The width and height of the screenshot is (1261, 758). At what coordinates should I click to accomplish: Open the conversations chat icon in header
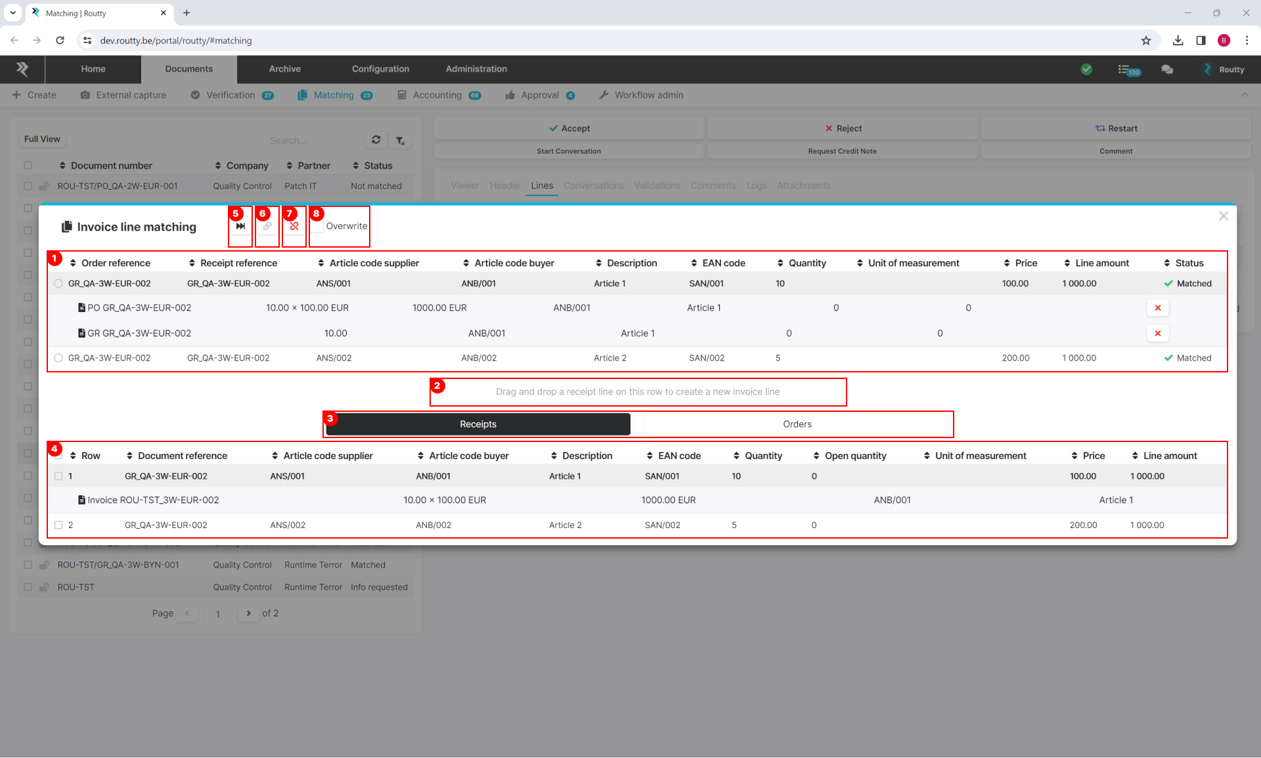(x=1167, y=69)
